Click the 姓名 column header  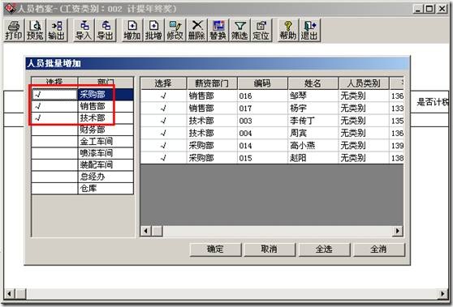click(x=313, y=83)
